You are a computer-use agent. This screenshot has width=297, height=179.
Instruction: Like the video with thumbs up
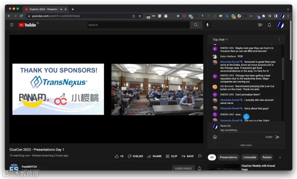pos(117,156)
